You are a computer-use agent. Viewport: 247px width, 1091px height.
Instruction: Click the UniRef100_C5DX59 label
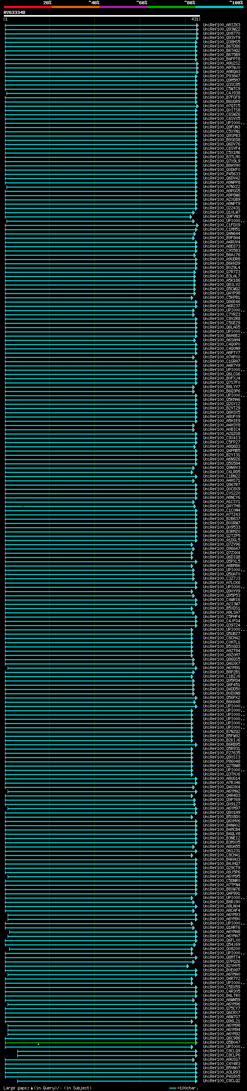222,987
